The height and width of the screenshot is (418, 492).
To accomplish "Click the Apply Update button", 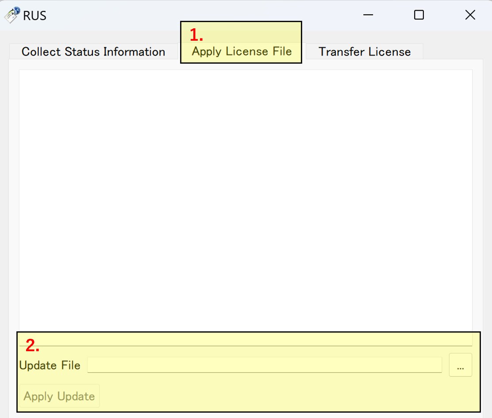I will (59, 396).
